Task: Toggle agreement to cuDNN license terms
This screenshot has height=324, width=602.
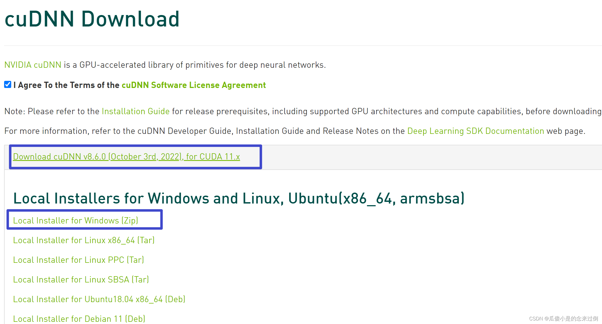Action: click(7, 85)
